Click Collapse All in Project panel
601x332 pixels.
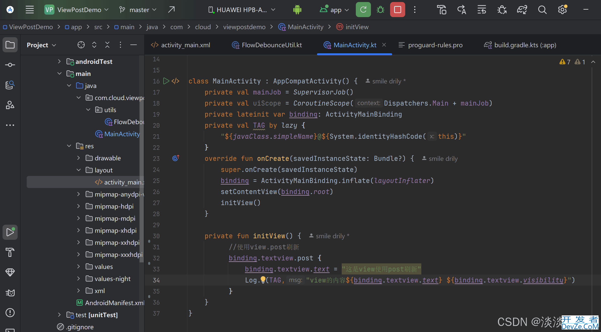(x=107, y=45)
